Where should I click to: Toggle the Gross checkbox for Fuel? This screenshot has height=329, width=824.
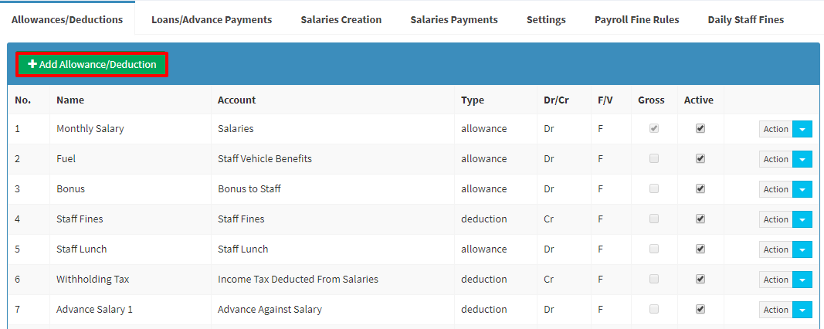click(654, 158)
